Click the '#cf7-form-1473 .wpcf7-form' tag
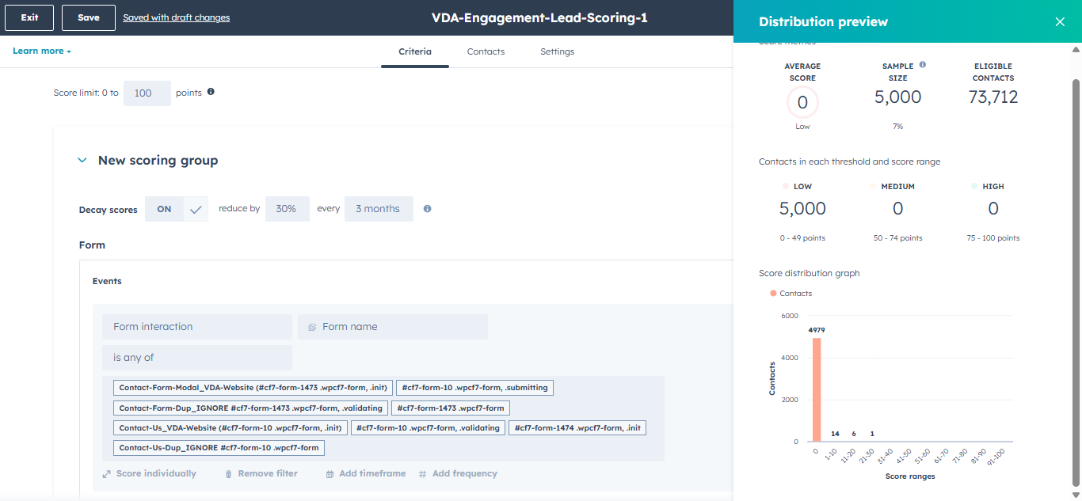This screenshot has width=1082, height=501. (x=451, y=408)
